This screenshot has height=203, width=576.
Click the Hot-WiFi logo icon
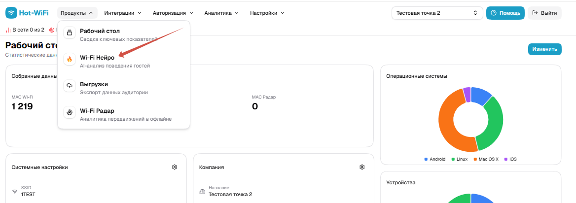point(11,13)
